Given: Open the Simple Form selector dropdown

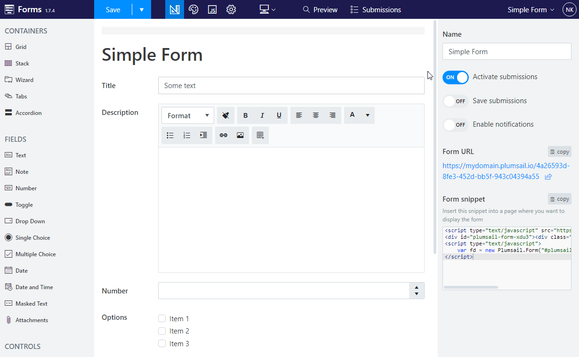Looking at the screenshot, I should pyautogui.click(x=531, y=9).
